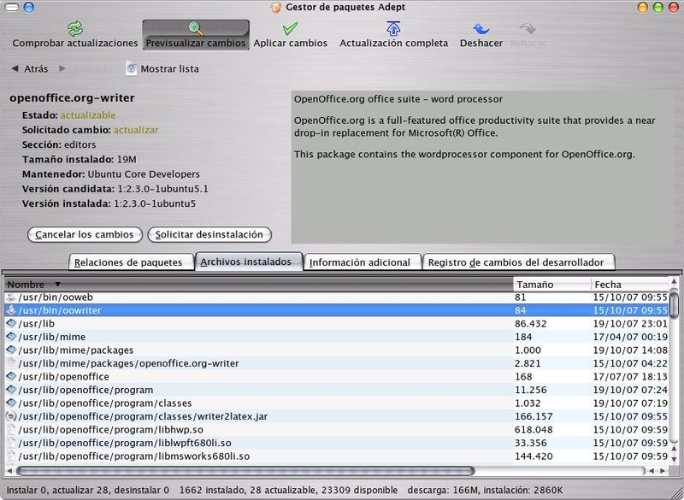This screenshot has width=684, height=500.
Task: Select the writer2latex.jar file row
Action: click(336, 416)
